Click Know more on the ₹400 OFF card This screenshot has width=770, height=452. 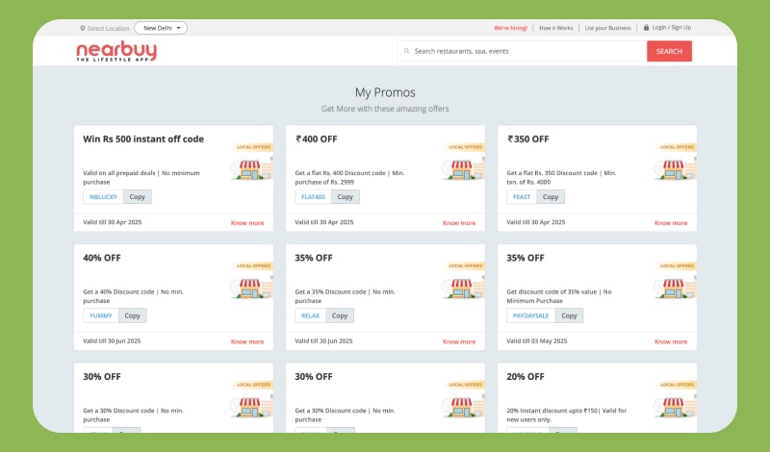[459, 223]
